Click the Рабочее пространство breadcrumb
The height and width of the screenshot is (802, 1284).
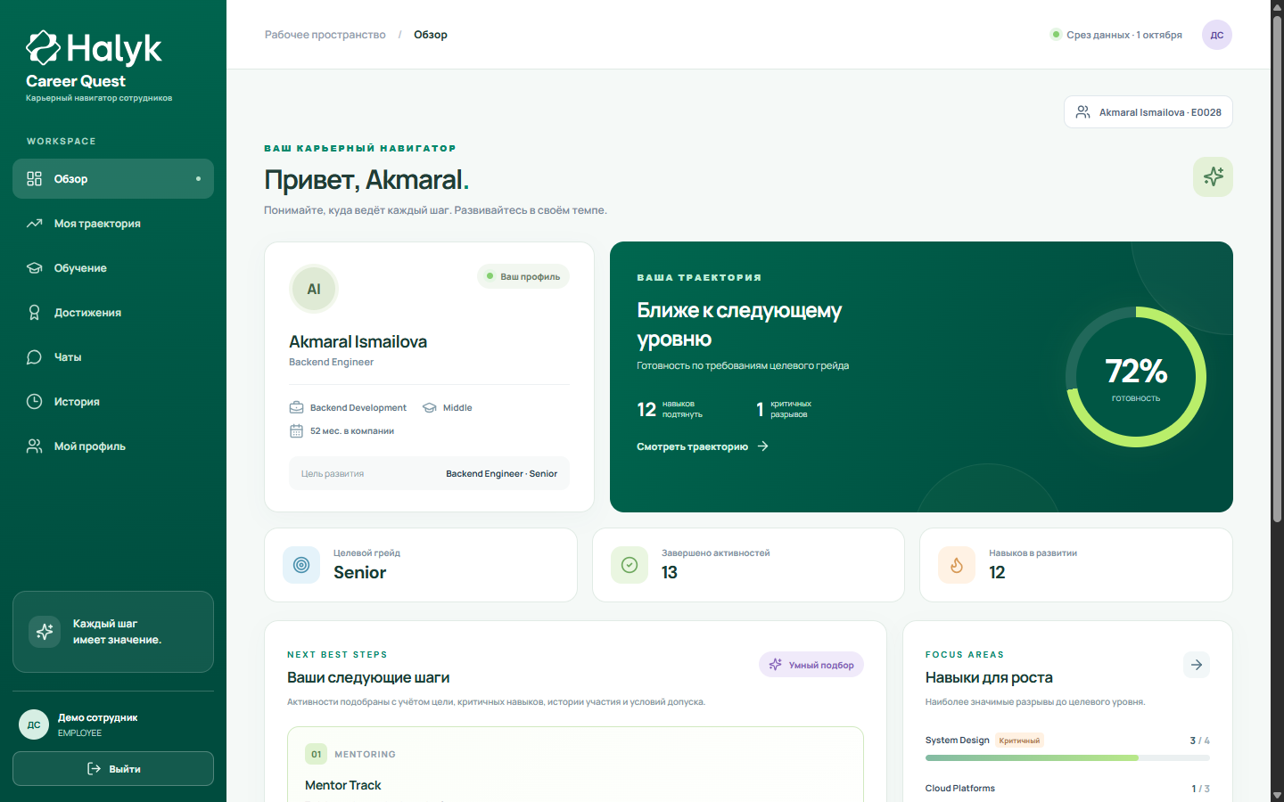325,35
